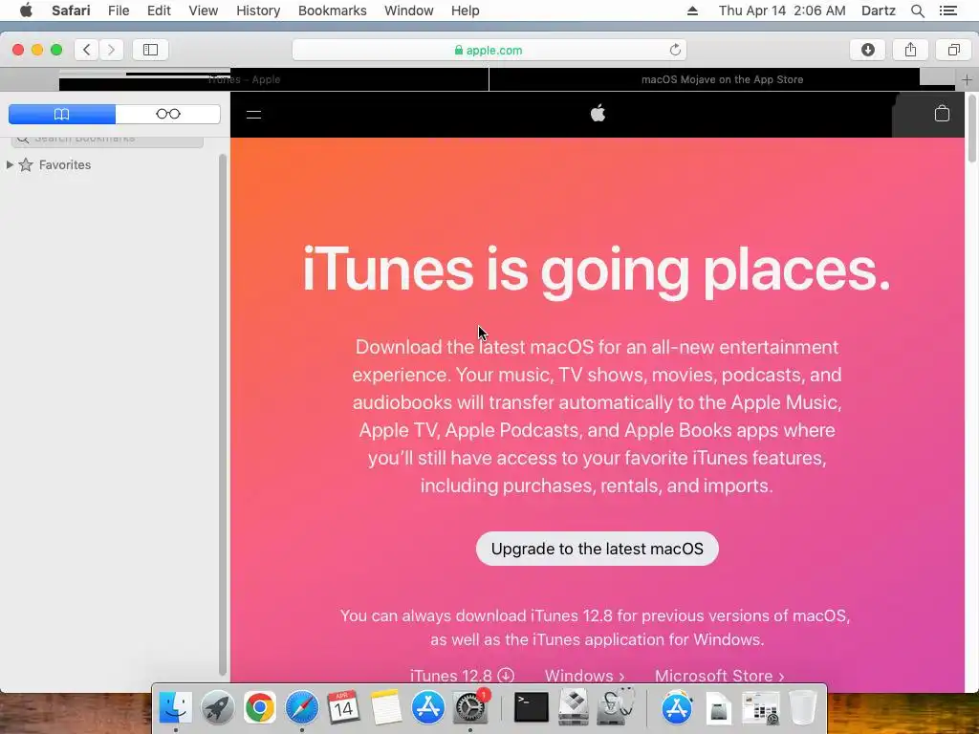Screen dimensions: 979x734
Task: Click Safari compass in Dock
Action: [x=301, y=707]
